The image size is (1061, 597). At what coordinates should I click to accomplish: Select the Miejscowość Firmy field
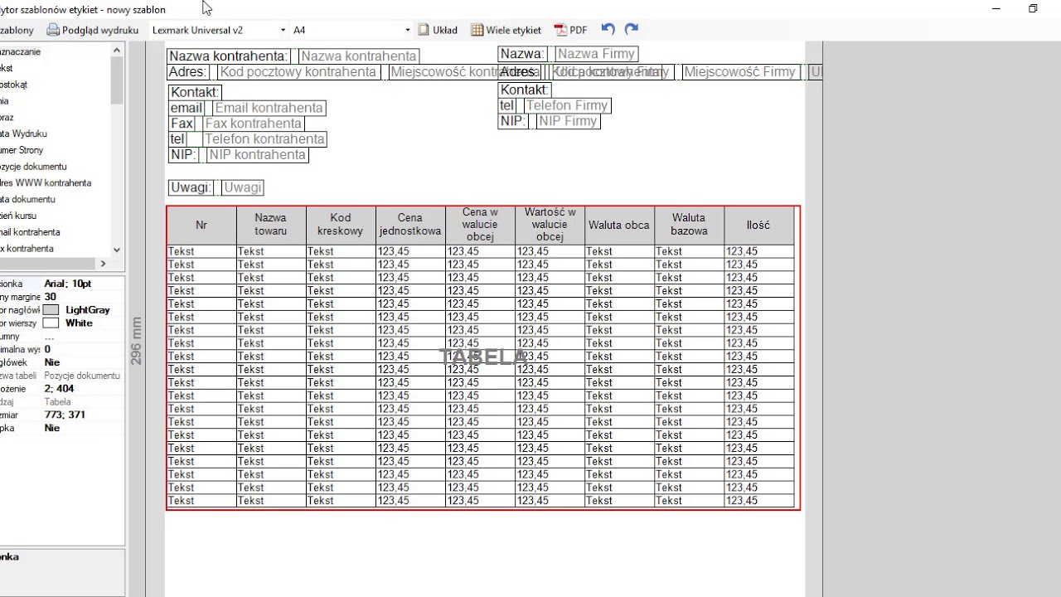tap(740, 72)
